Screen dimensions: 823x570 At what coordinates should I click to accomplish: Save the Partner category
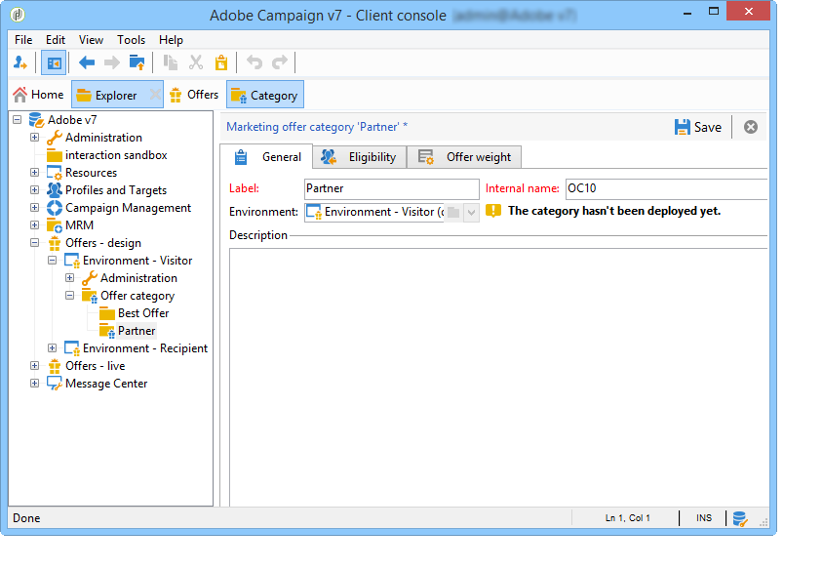pyautogui.click(x=698, y=127)
